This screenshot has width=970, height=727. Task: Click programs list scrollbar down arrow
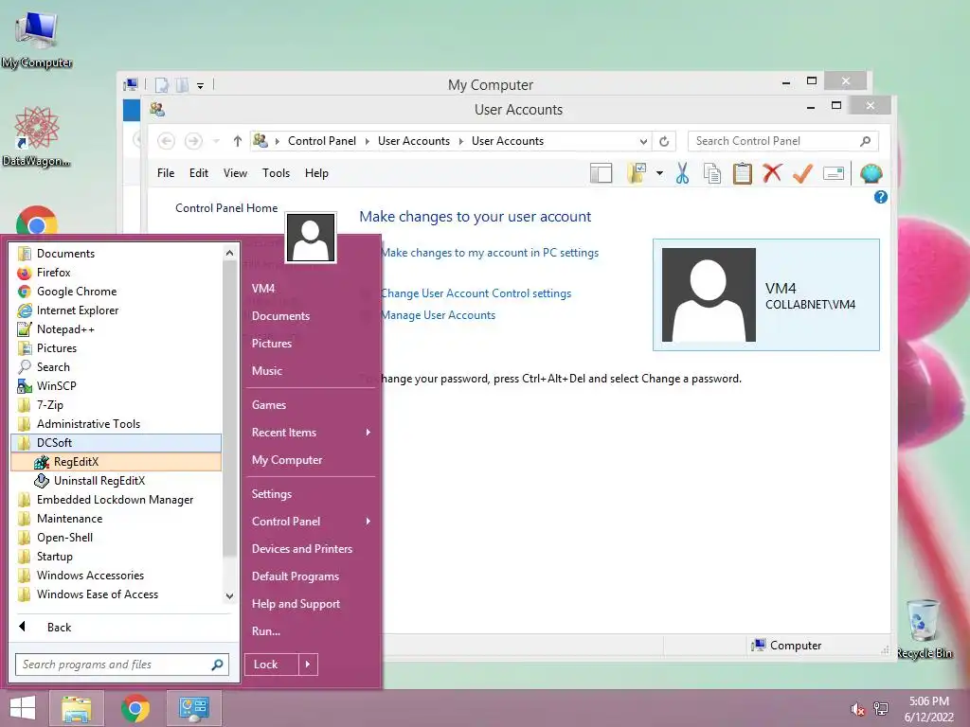229,596
